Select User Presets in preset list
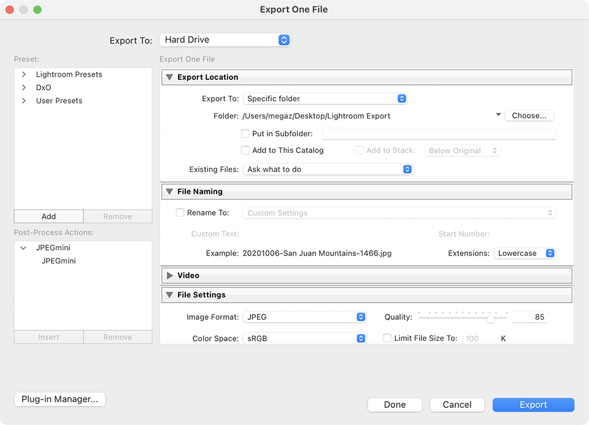 [x=59, y=101]
